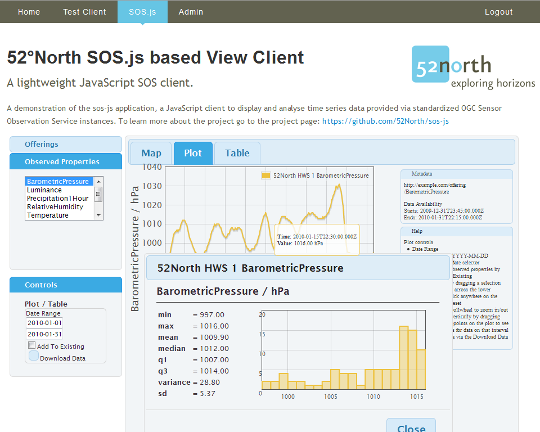540x432 pixels.
Task: Click the max value 1016.00
Action: point(214,326)
